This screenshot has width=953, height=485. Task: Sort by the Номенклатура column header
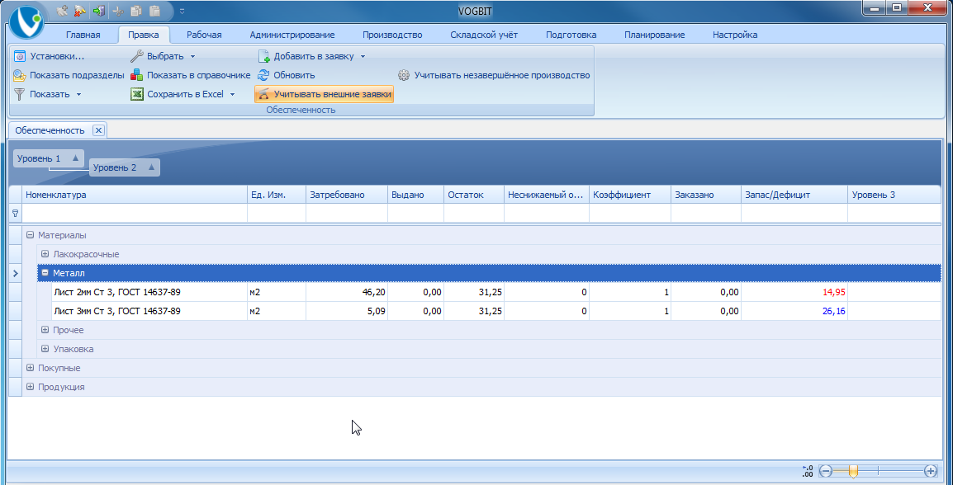(x=135, y=195)
